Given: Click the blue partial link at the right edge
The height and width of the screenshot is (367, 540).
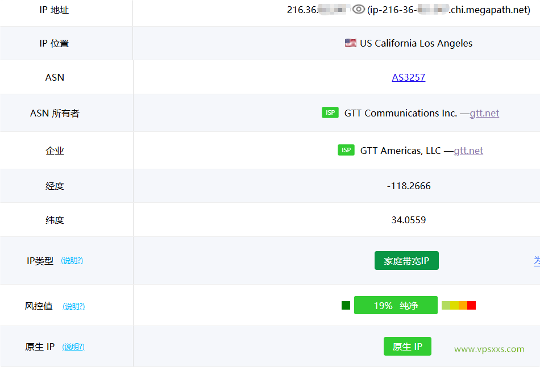Looking at the screenshot, I should pyautogui.click(x=537, y=260).
